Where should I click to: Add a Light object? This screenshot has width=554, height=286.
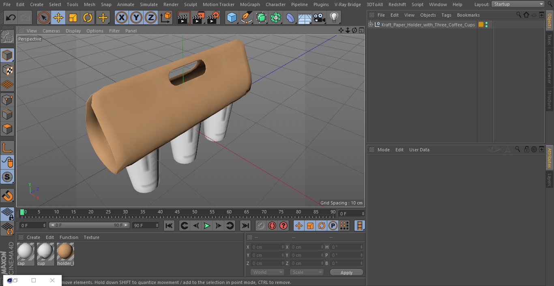pyautogui.click(x=334, y=17)
